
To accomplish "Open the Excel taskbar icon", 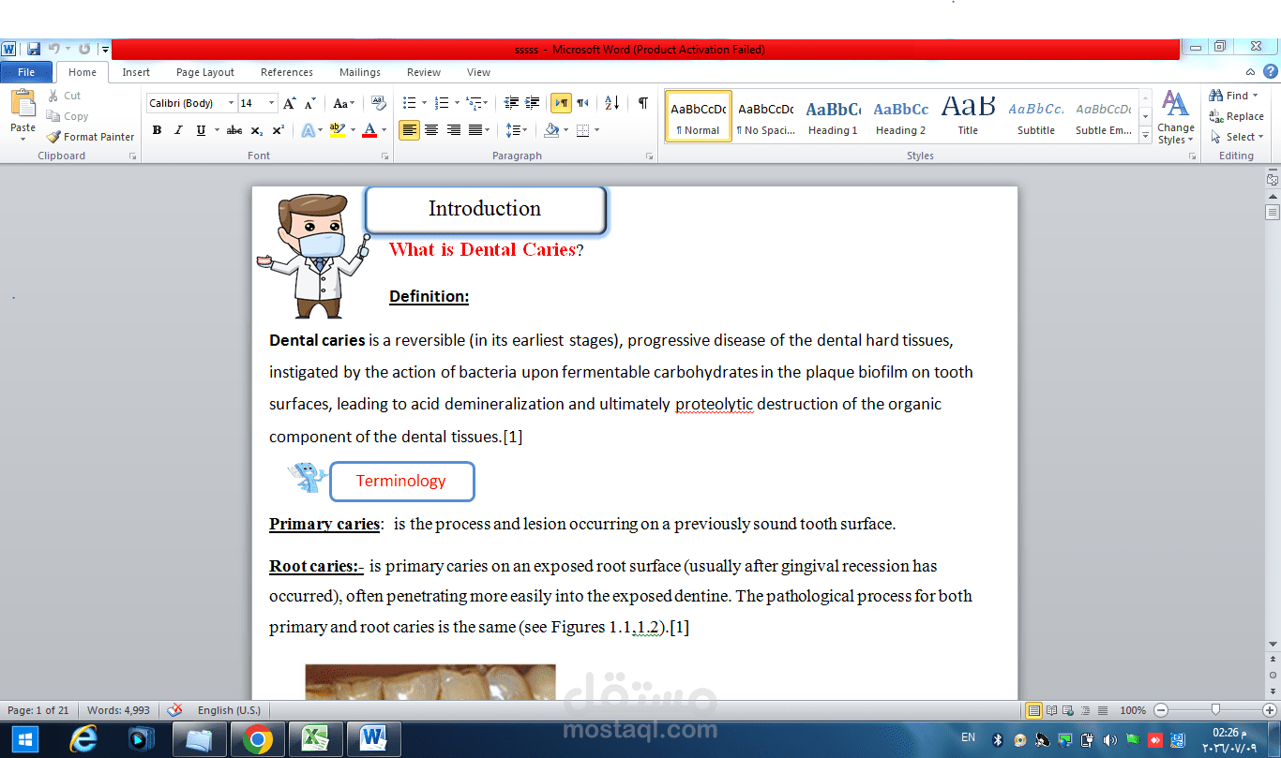I will [x=315, y=739].
